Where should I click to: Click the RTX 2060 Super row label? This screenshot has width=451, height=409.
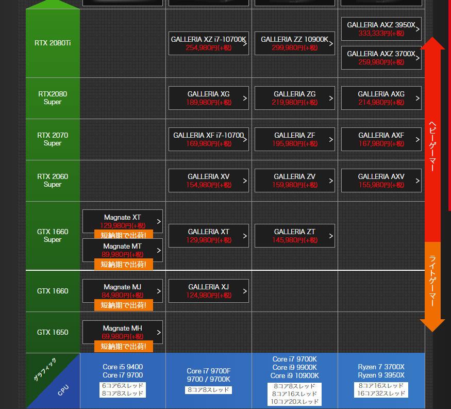point(53,180)
